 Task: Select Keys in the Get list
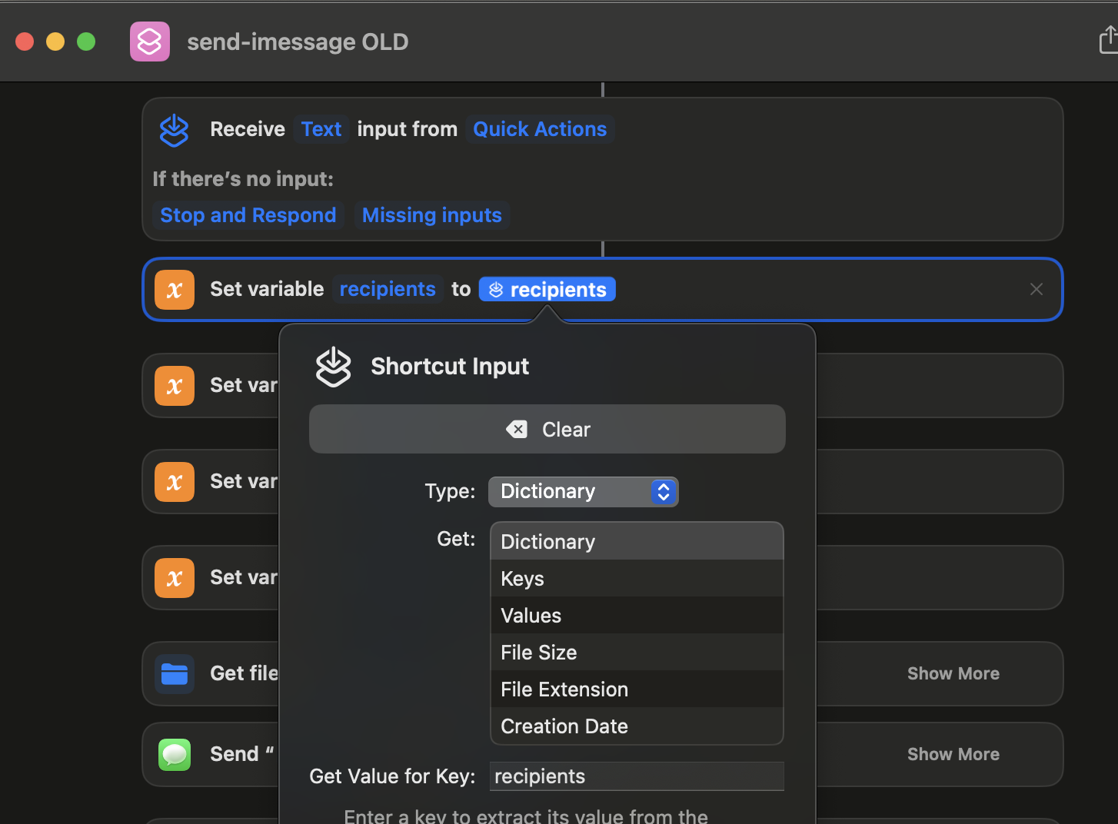[x=523, y=579]
